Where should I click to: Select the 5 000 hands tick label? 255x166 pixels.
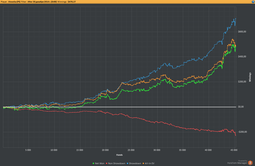click(x=28, y=150)
